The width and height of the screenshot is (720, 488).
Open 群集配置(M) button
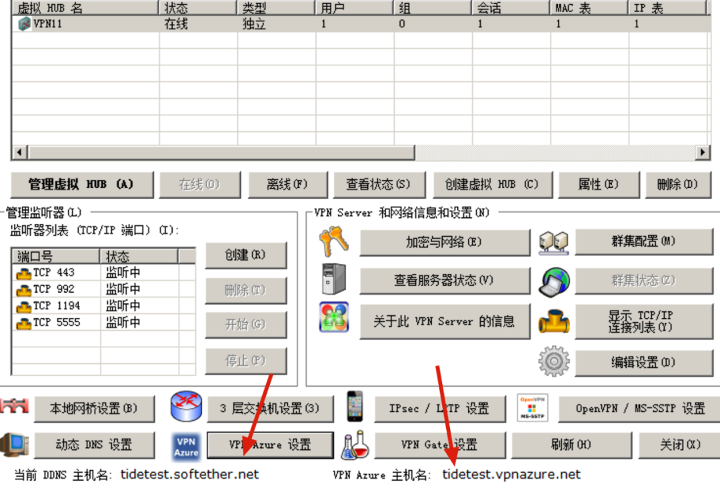click(644, 241)
